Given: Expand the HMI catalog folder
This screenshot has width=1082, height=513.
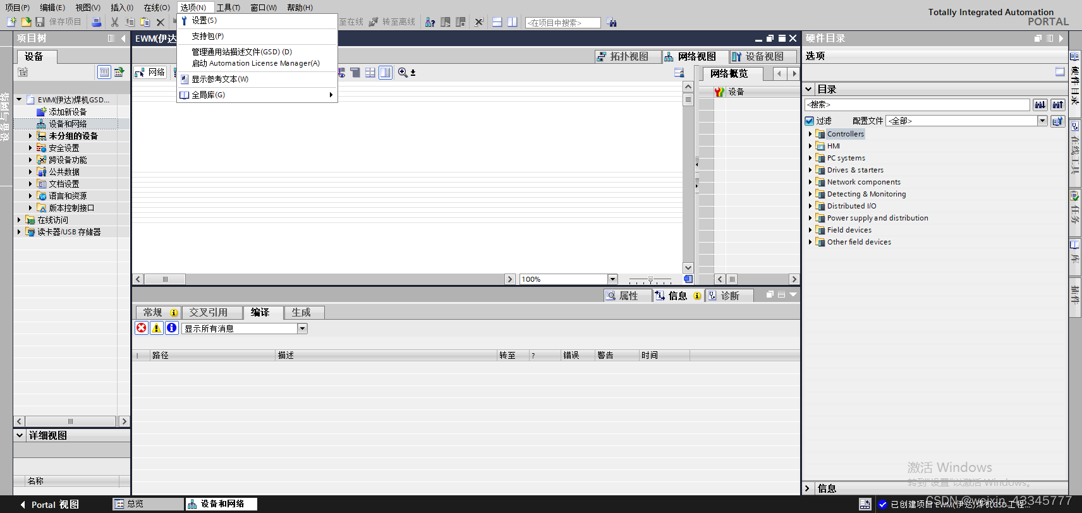Looking at the screenshot, I should click(x=810, y=146).
